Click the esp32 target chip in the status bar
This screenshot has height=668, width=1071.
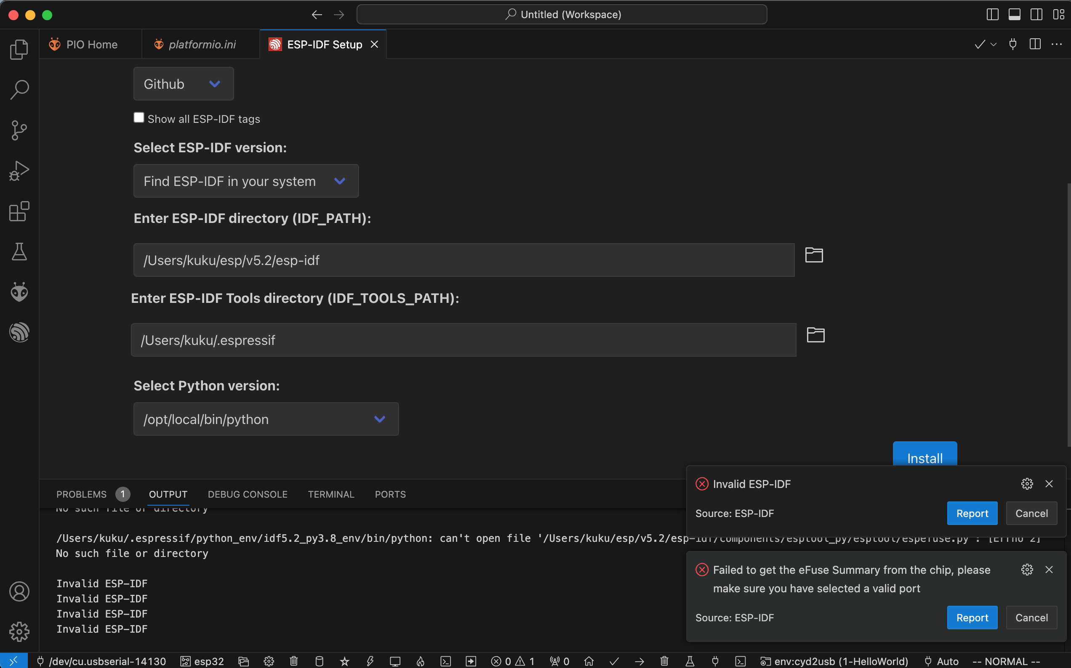click(x=202, y=661)
